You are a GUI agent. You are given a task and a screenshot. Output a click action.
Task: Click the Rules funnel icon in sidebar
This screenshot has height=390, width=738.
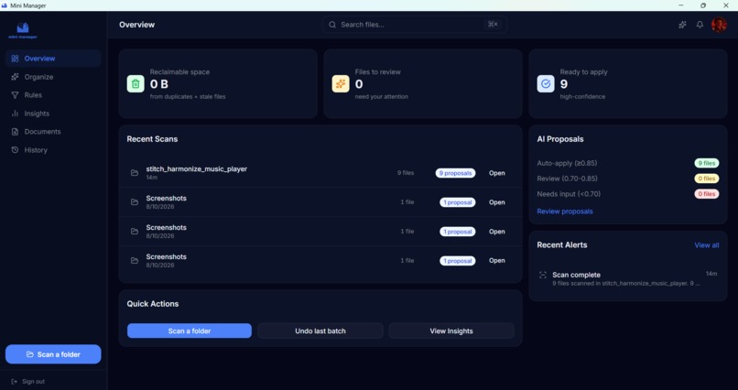coord(15,95)
